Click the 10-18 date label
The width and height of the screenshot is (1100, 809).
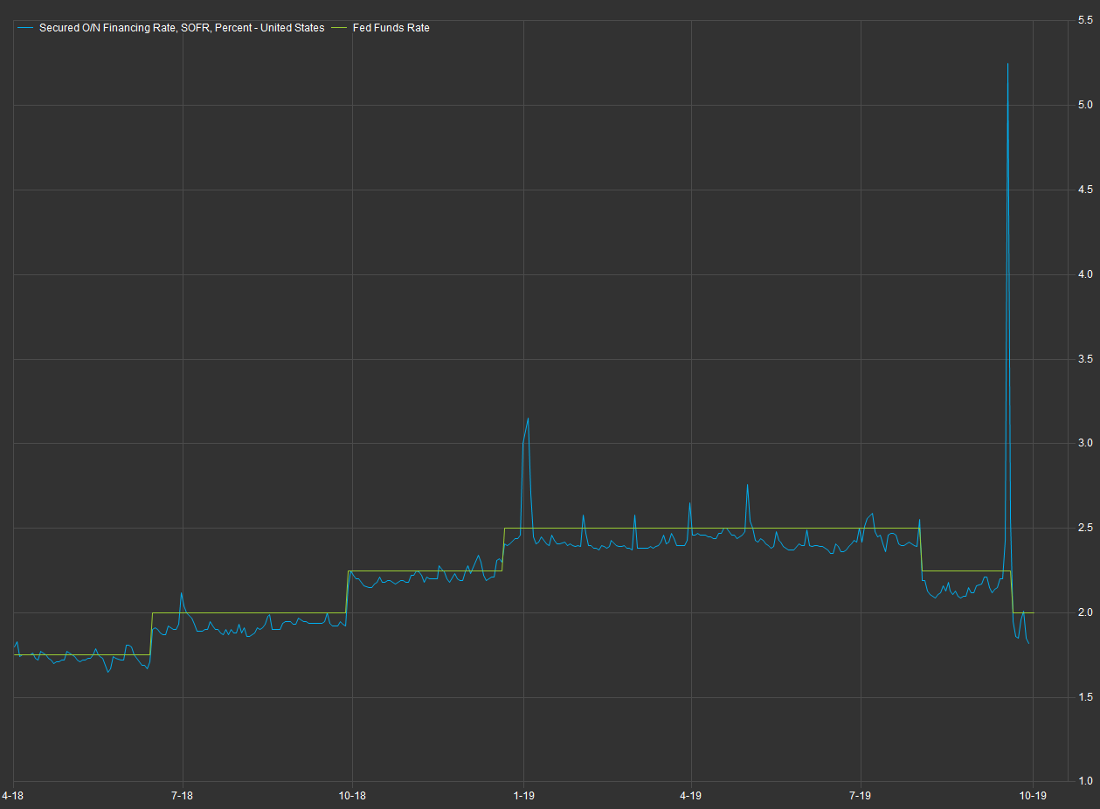[x=352, y=796]
